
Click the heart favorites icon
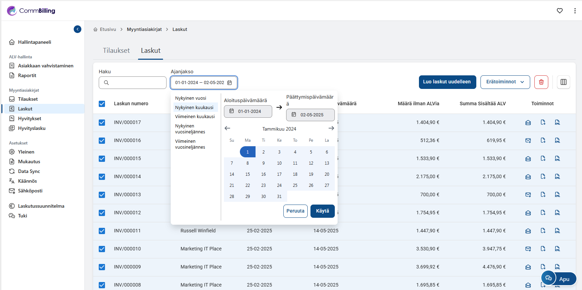pyautogui.click(x=559, y=11)
